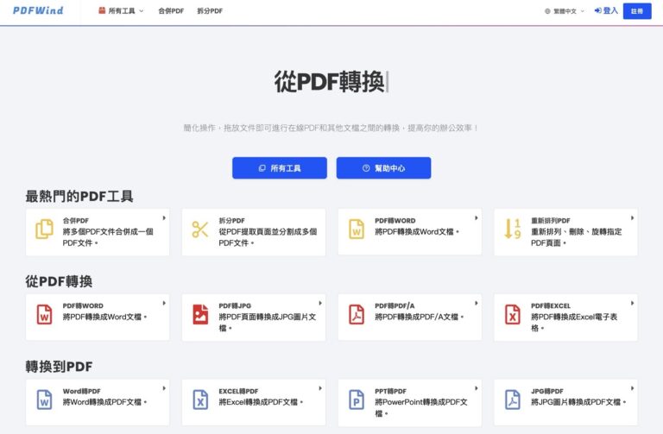Expand arrow on the Word轉PDF card
This screenshot has width=663, height=434.
(164, 388)
